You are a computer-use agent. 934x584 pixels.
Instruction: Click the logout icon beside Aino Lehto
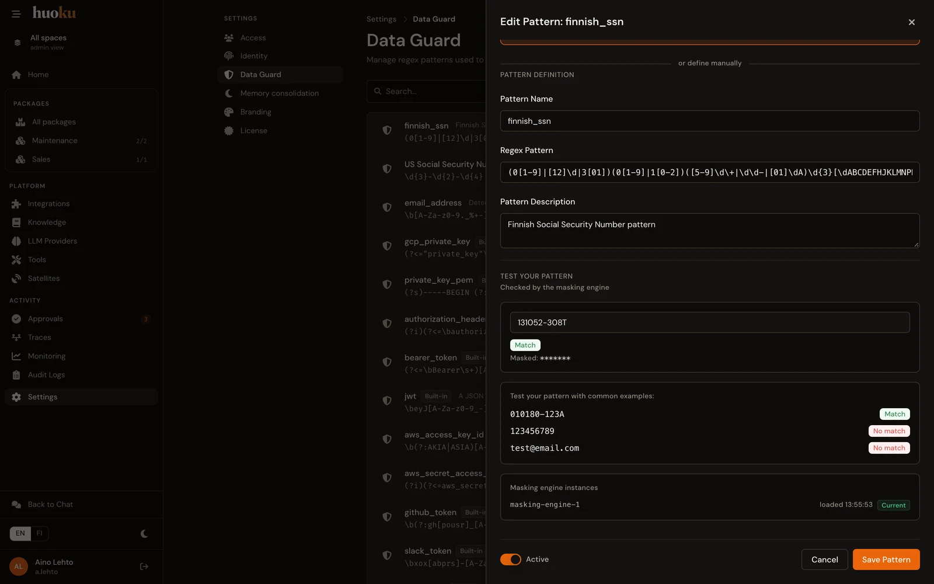click(144, 566)
